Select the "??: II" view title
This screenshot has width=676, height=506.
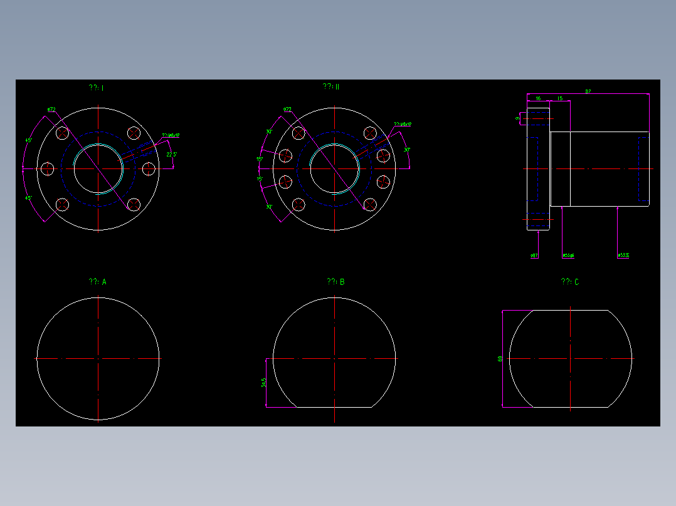pyautogui.click(x=331, y=86)
